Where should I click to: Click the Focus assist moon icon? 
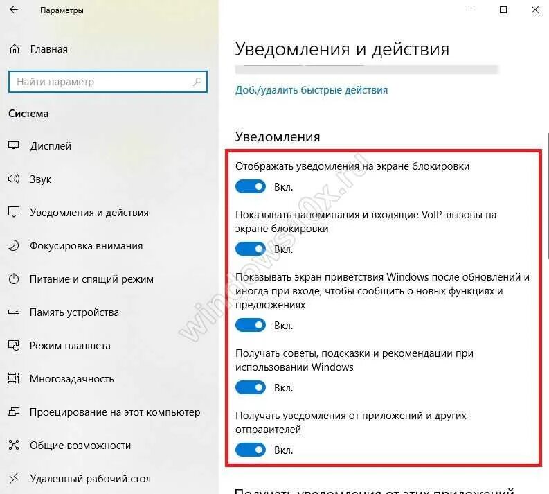pyautogui.click(x=14, y=245)
